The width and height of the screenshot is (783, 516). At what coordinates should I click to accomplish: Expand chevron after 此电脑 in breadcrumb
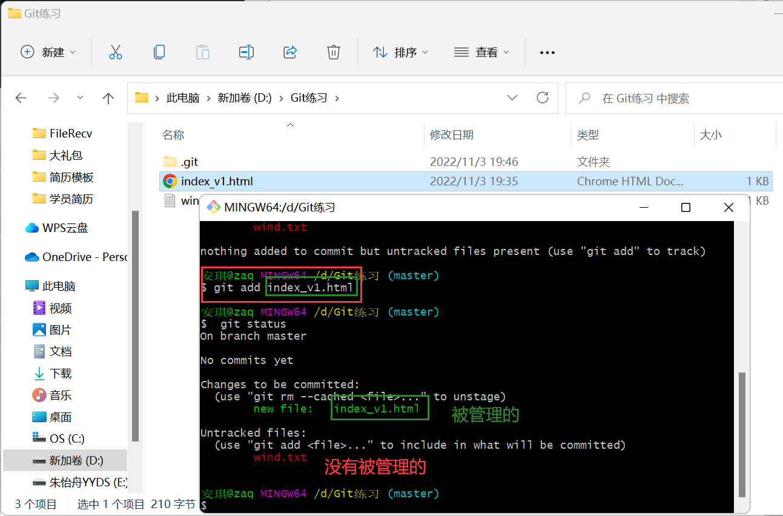(x=209, y=98)
